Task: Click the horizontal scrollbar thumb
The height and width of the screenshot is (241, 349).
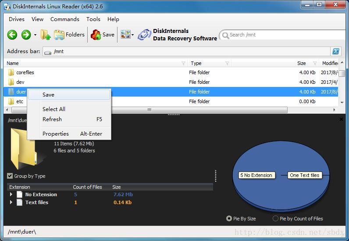Action: [x=150, y=110]
